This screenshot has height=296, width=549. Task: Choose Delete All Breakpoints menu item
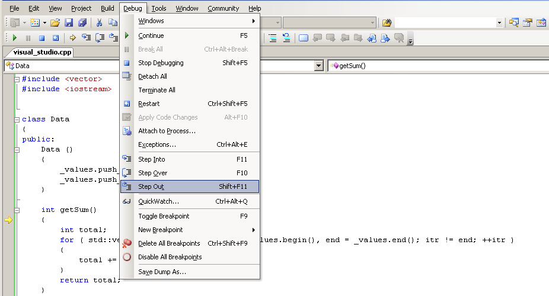coord(190,243)
